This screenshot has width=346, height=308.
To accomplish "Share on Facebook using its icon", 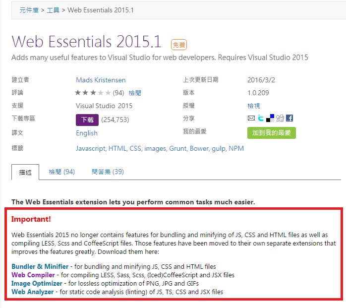I will 289,119.
